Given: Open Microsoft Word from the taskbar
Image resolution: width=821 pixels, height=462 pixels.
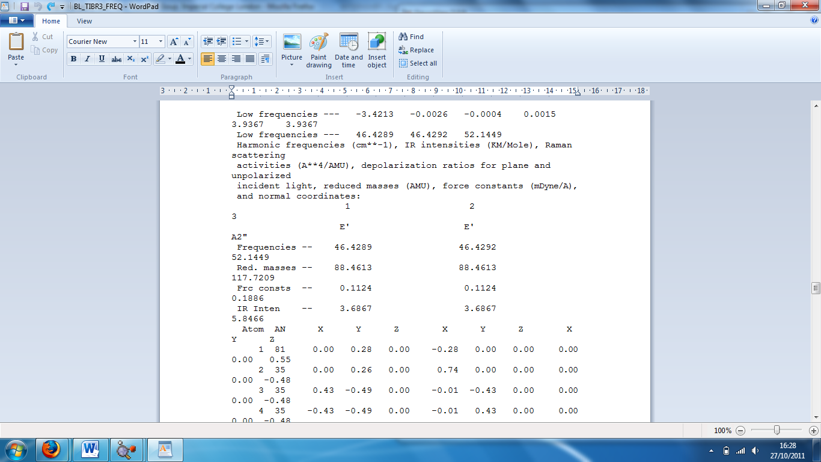Looking at the screenshot, I should pyautogui.click(x=91, y=449).
